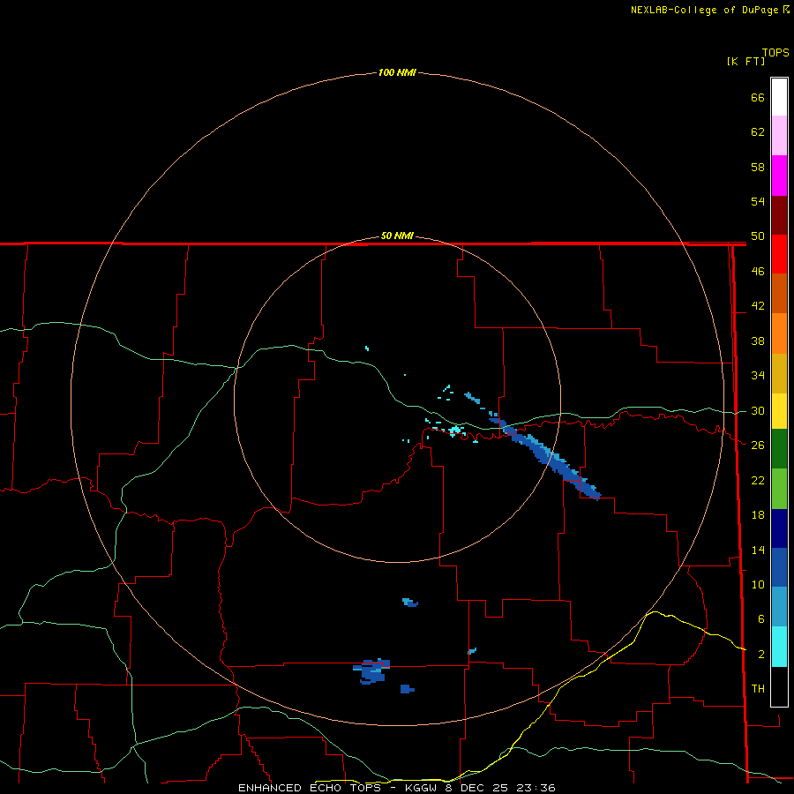Click the 6 value on the TOPS scale
The width and height of the screenshot is (794, 794).
tap(761, 618)
